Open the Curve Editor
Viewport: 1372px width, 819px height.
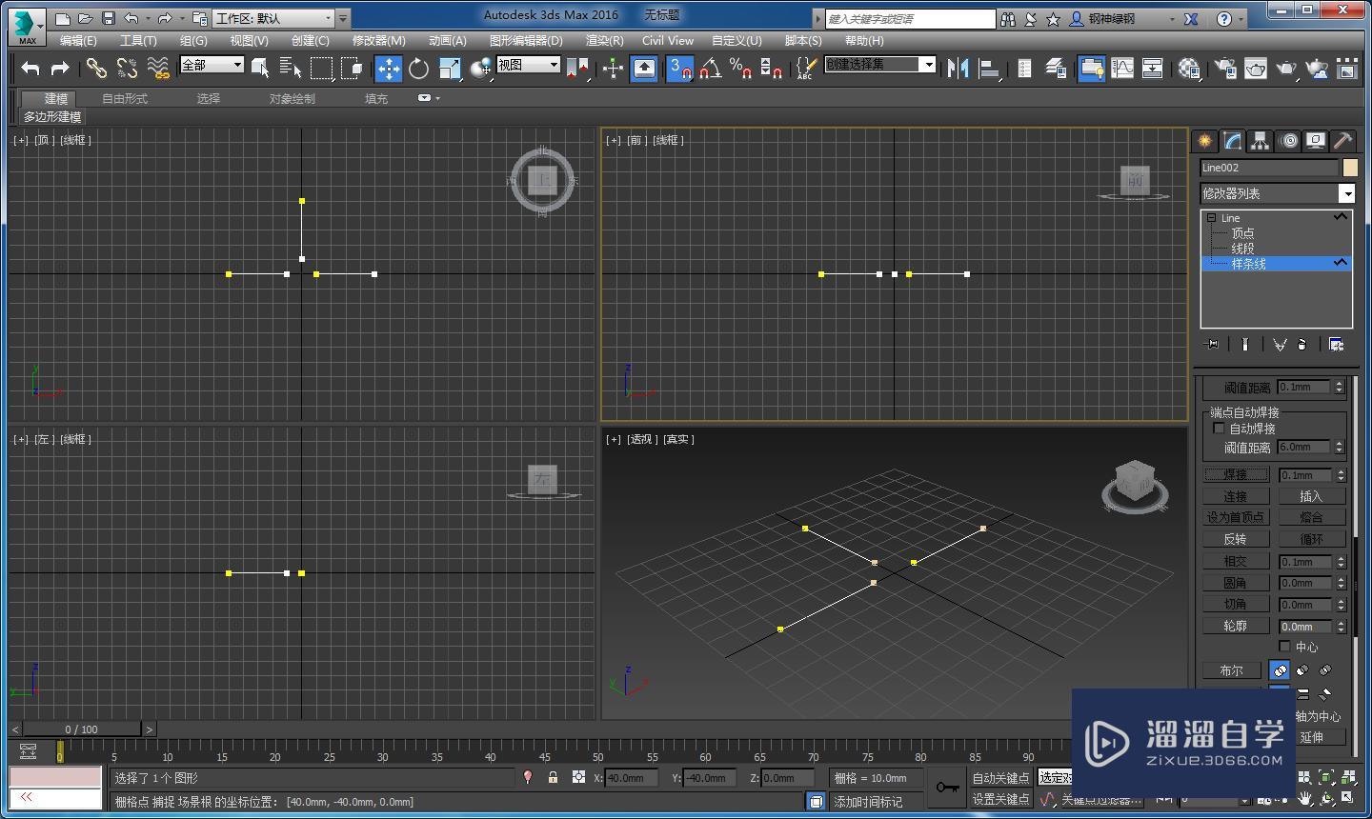(1122, 68)
